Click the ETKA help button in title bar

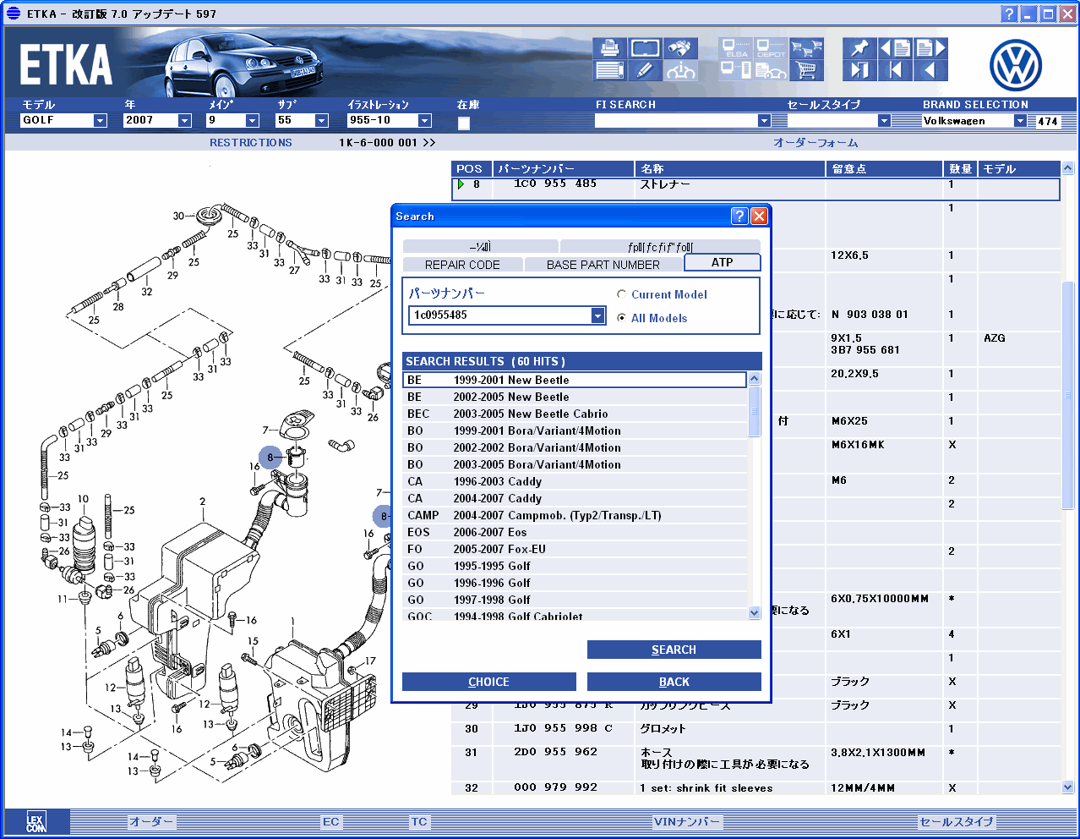(1009, 14)
